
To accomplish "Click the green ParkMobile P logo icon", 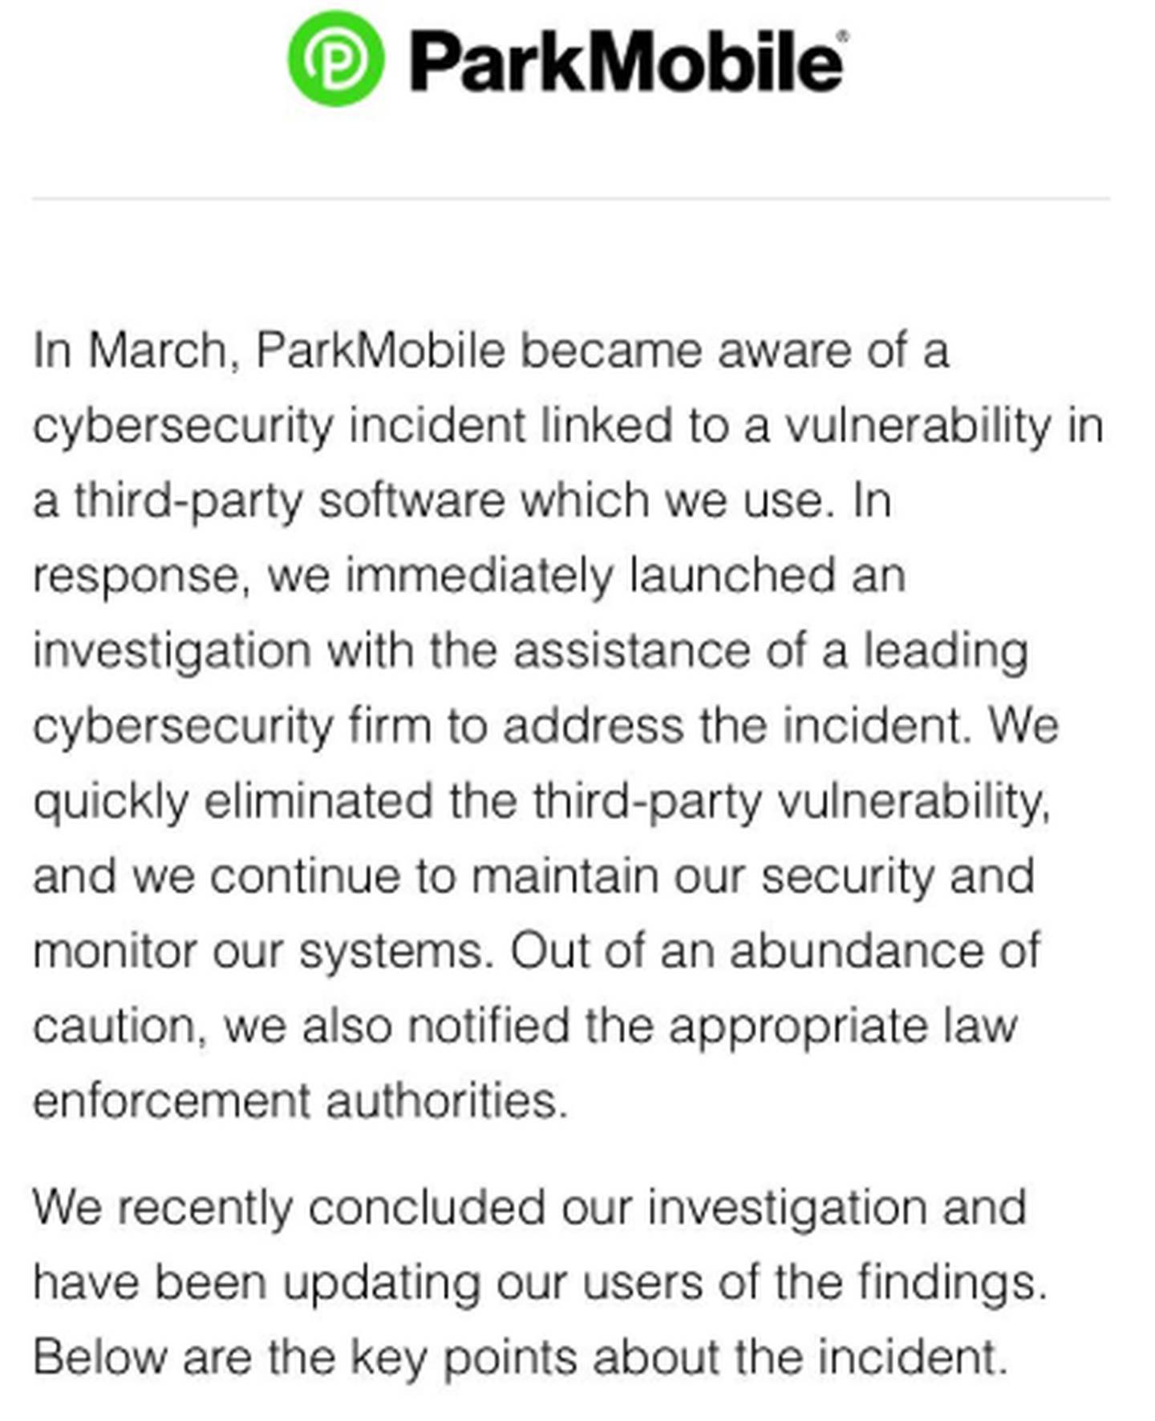I will (x=335, y=59).
